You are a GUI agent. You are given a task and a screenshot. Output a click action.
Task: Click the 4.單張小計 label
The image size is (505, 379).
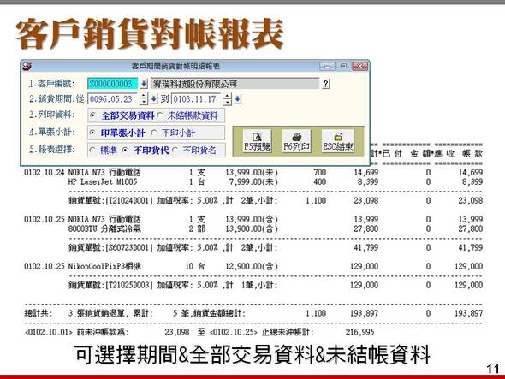(51, 132)
